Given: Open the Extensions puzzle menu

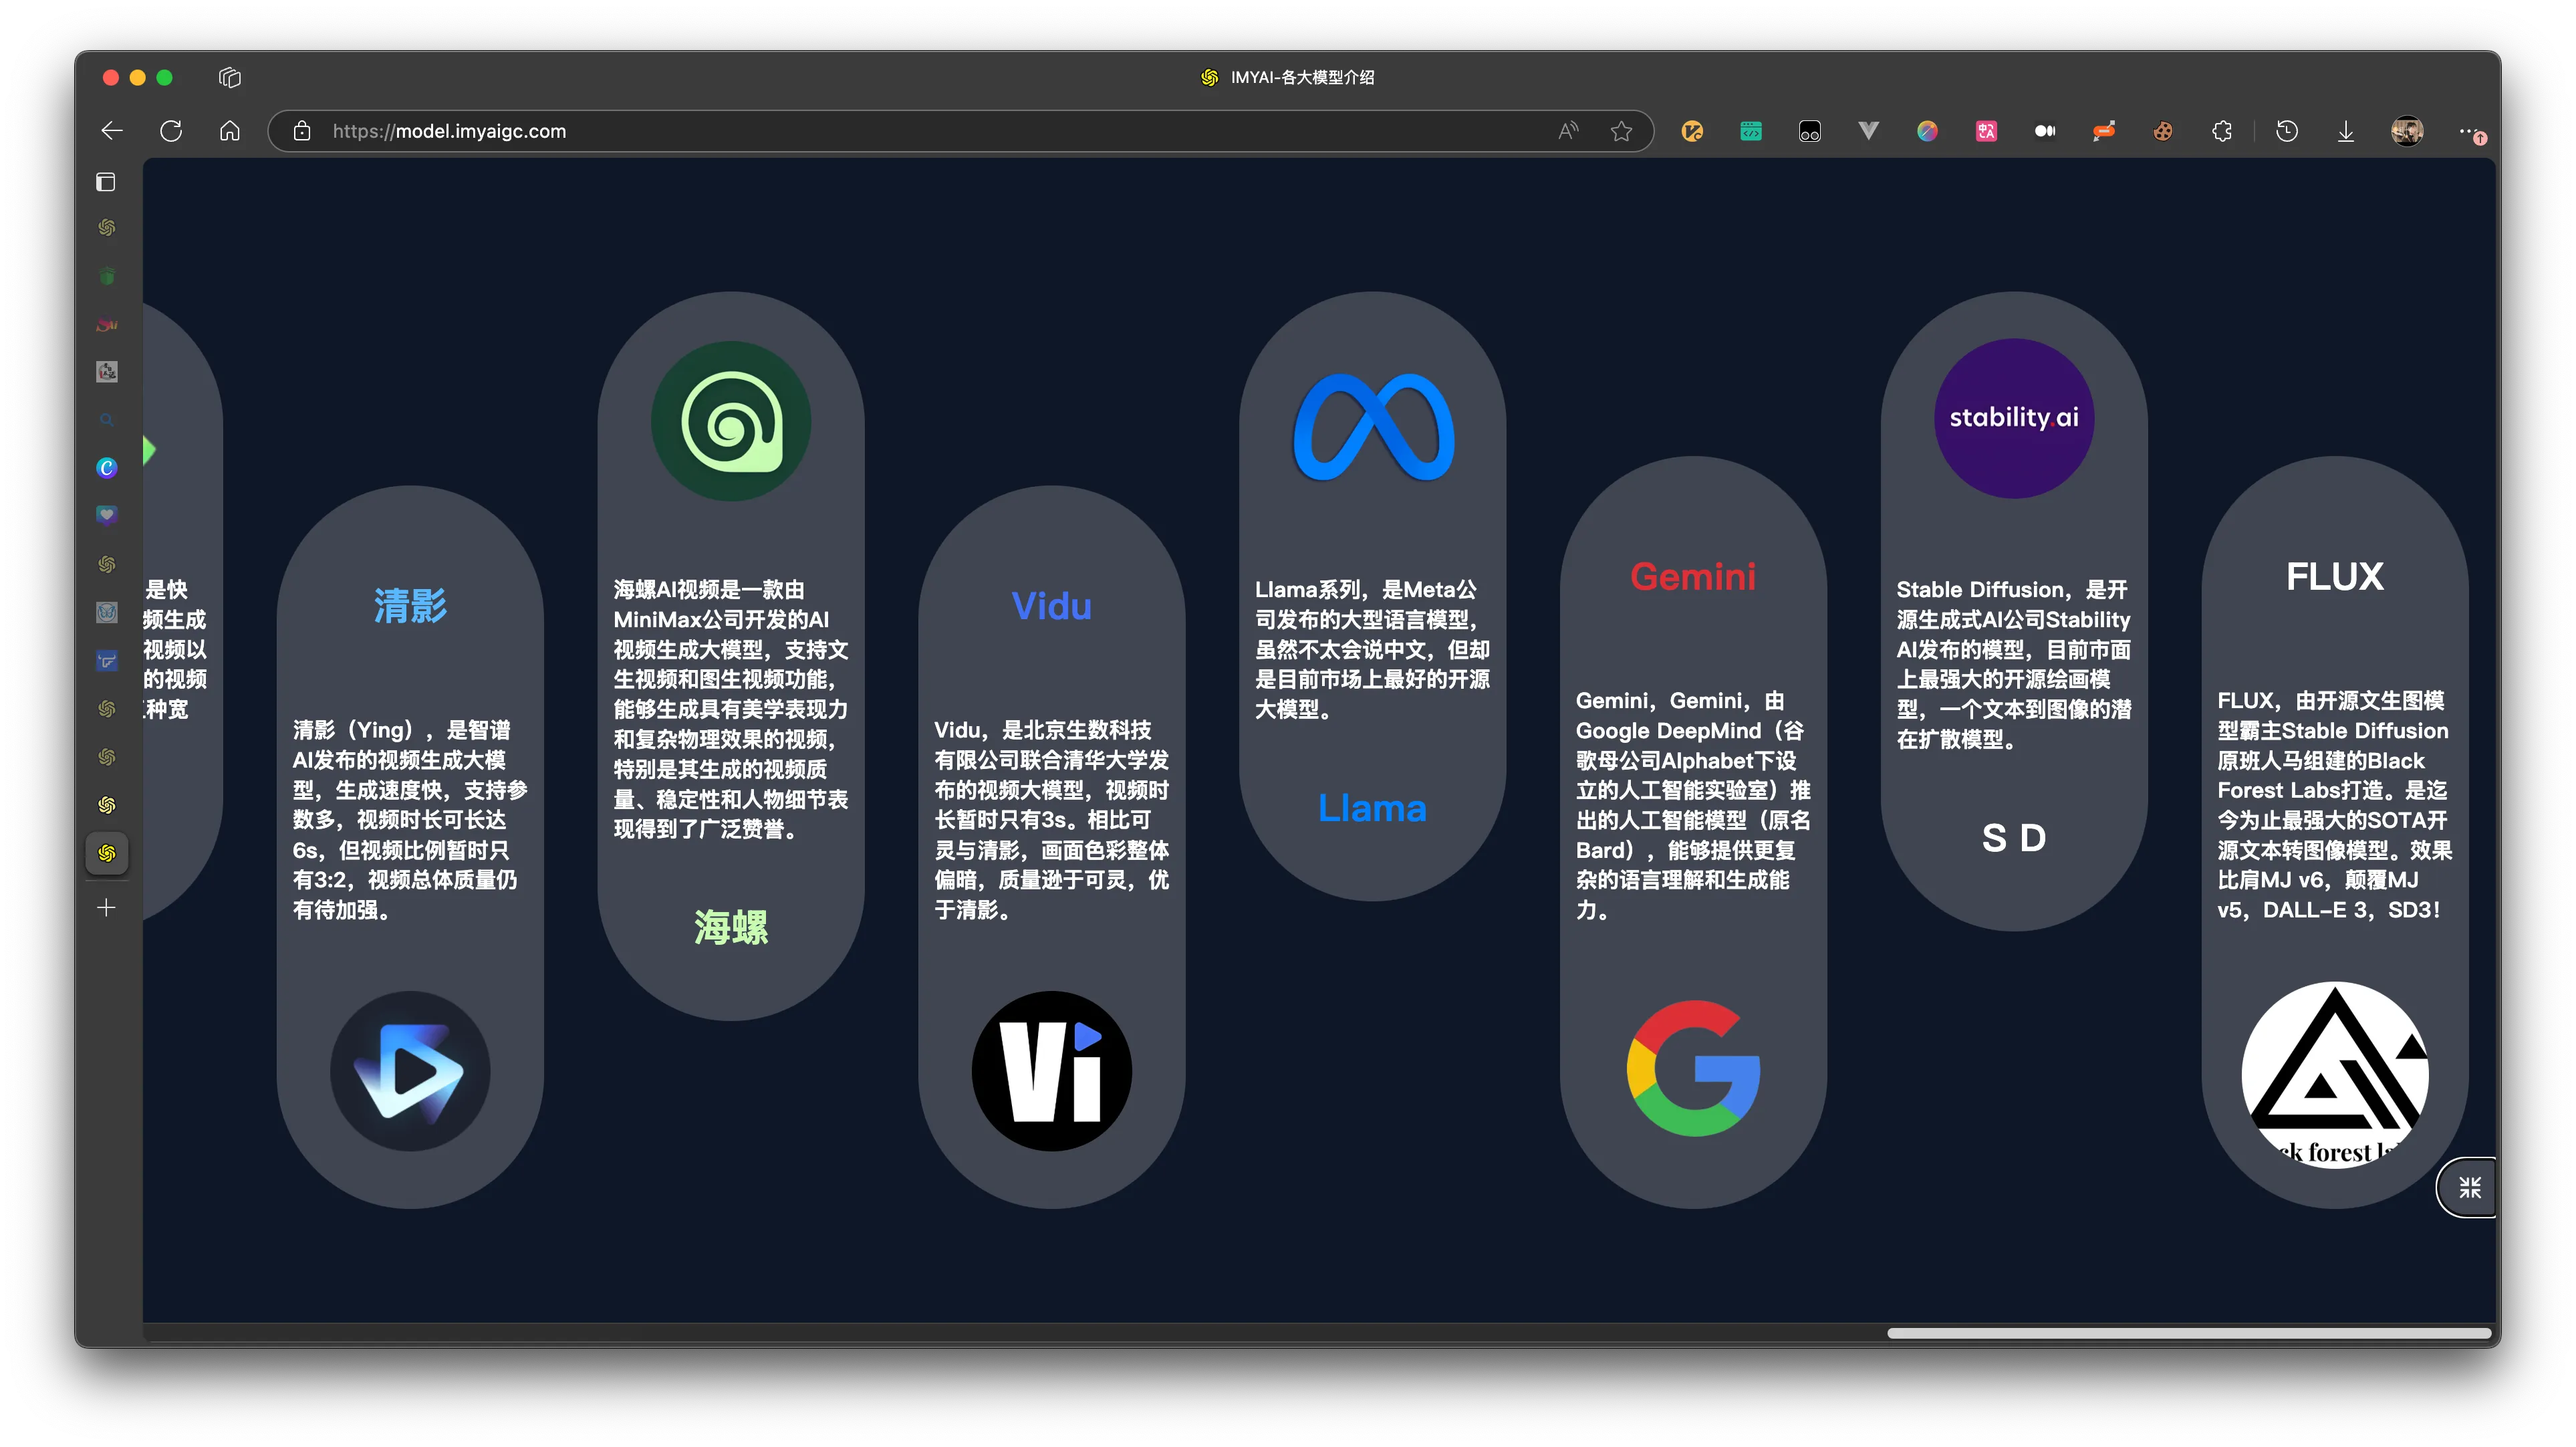Looking at the screenshot, I should (x=2222, y=131).
